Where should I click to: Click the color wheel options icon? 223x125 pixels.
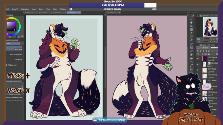pyautogui.click(x=22, y=36)
